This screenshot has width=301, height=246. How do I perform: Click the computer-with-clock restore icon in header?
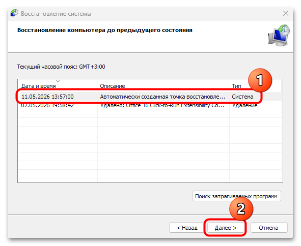[x=279, y=35]
